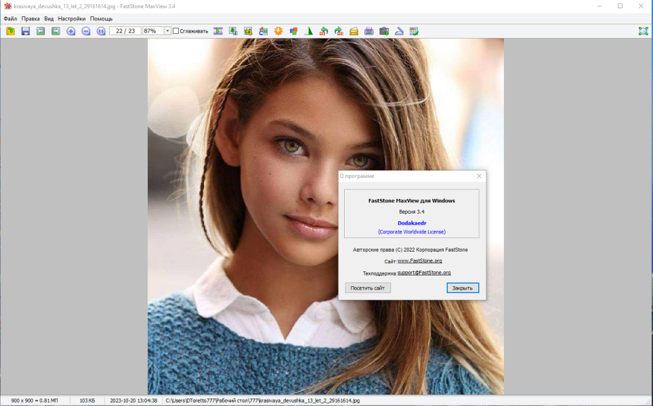
Task: Save the image with the floppy disk icon
Action: coord(26,31)
